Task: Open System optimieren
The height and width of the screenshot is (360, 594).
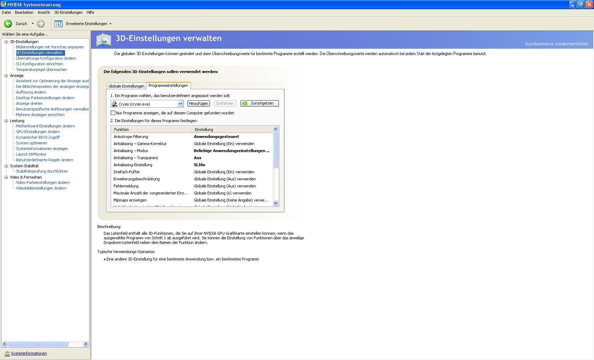Action: (31, 143)
